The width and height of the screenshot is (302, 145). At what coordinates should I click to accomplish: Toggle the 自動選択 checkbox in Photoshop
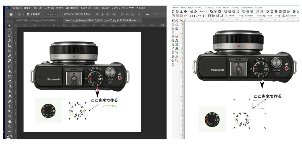[x=28, y=14]
